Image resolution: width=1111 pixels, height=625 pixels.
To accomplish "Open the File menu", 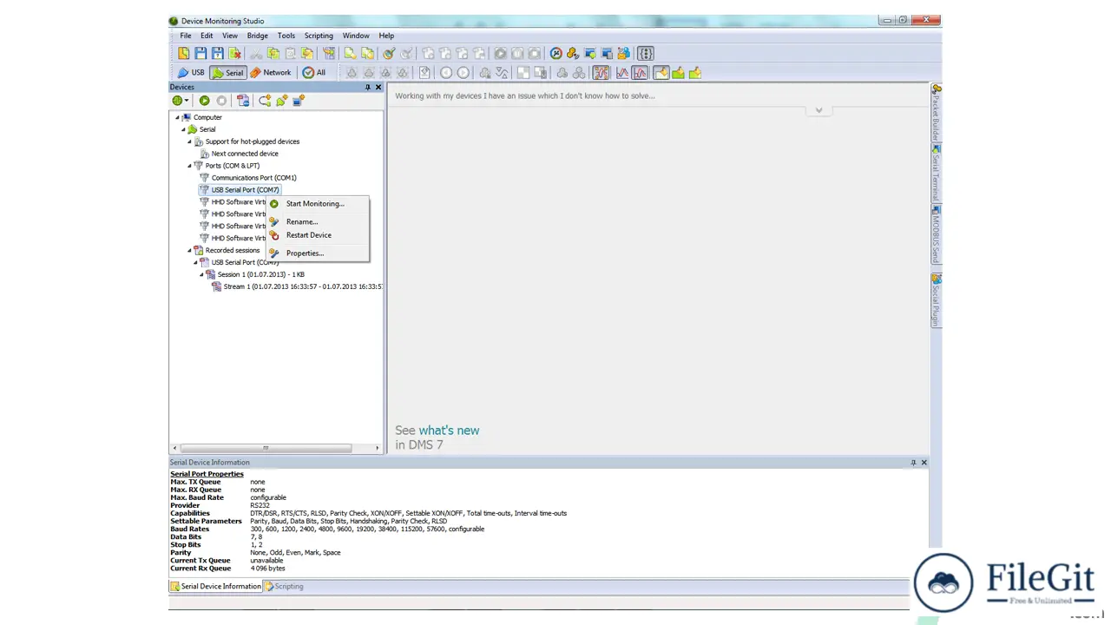I will (x=186, y=36).
